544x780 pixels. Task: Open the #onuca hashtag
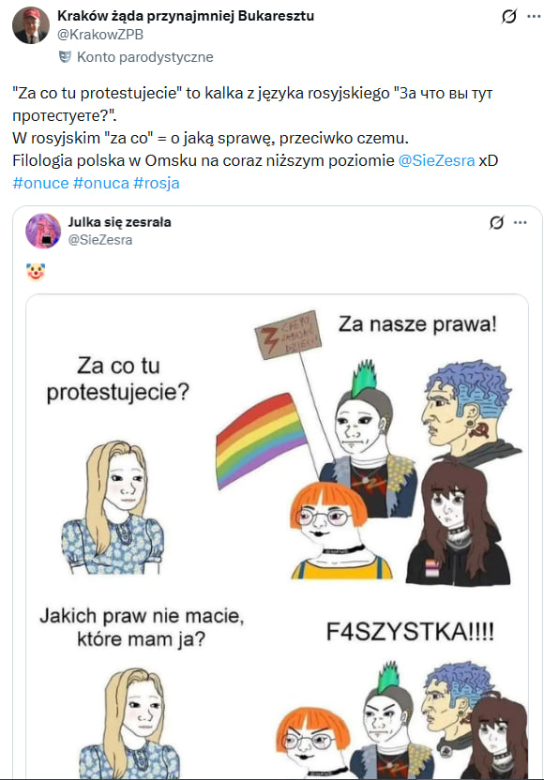(x=101, y=183)
